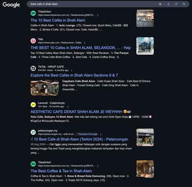Click the pelancongan.my favicon
Screen dimensions: 192x187
[33, 132]
